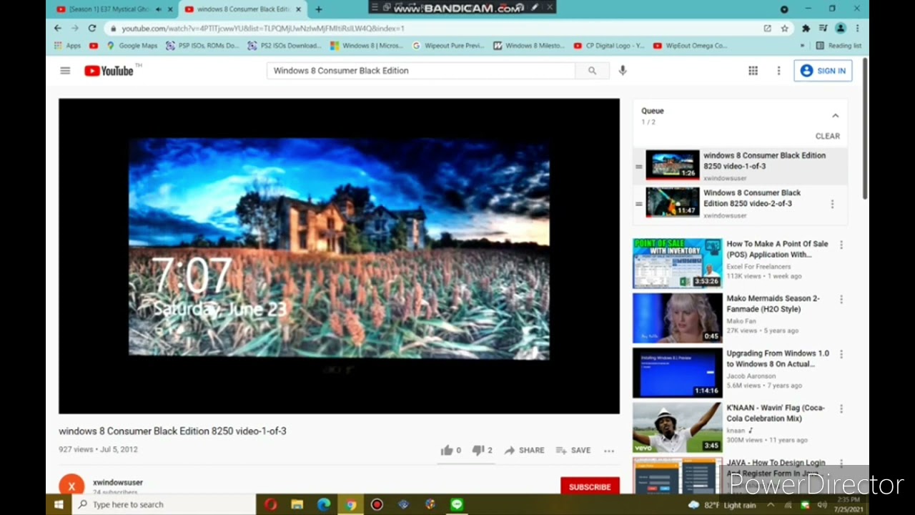Play queue item video-2-of-3 thumbnail
Image resolution: width=915 pixels, height=515 pixels.
pyautogui.click(x=673, y=202)
